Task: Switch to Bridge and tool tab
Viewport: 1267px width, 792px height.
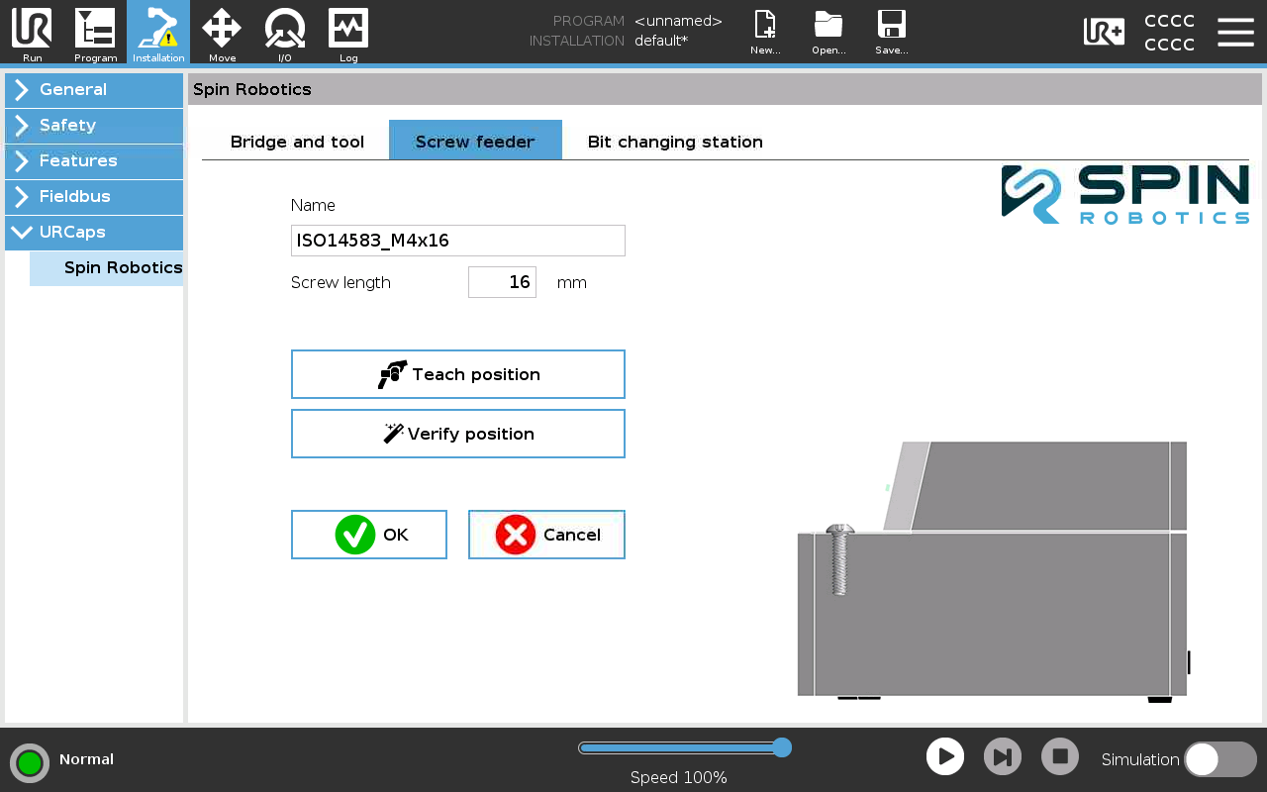Action: (x=297, y=141)
